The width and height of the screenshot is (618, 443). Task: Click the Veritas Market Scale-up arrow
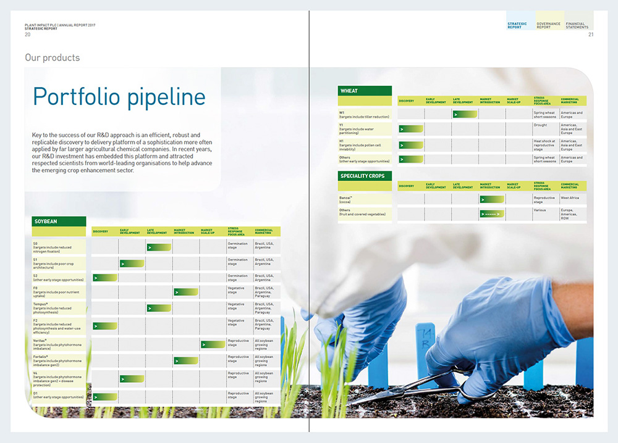point(213,344)
